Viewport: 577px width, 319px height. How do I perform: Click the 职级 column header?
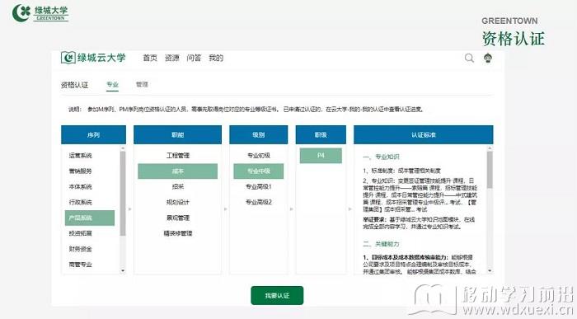[x=321, y=134]
